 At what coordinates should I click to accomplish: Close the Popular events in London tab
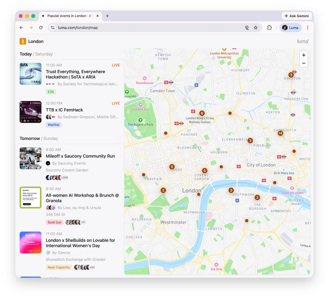click(x=98, y=16)
